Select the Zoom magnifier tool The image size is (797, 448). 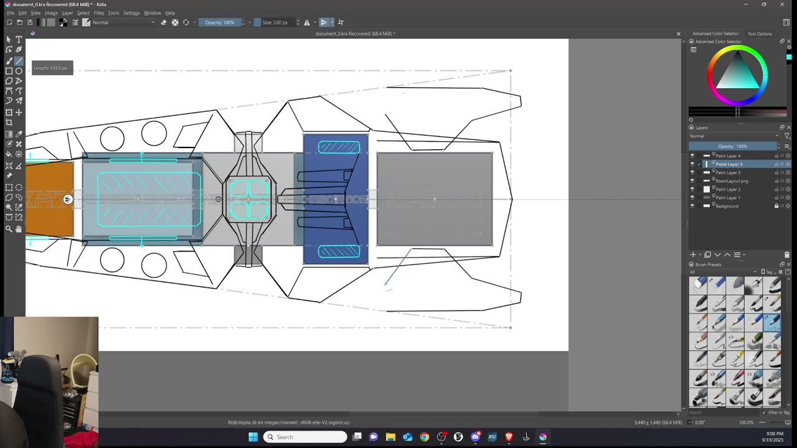(x=9, y=229)
